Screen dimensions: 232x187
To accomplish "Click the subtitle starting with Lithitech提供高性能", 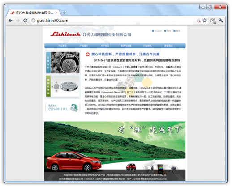I will click(137, 60).
